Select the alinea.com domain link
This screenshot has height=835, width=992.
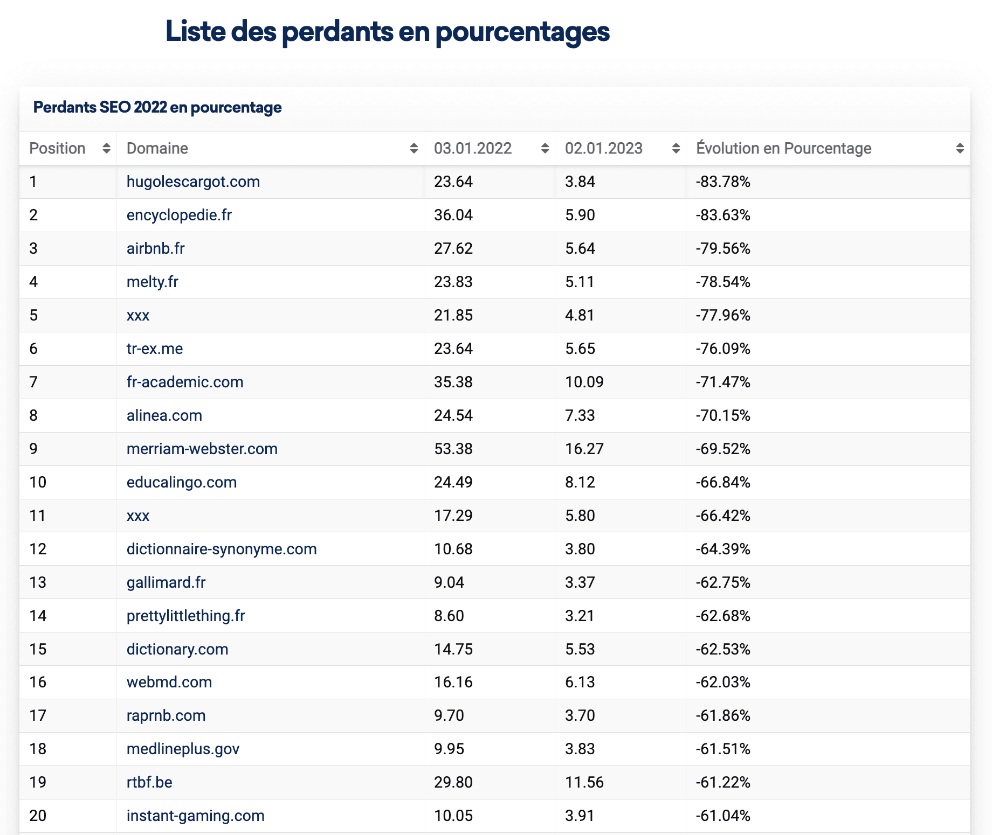pos(164,415)
